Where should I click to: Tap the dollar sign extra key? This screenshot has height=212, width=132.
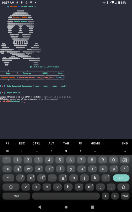tap(66, 151)
